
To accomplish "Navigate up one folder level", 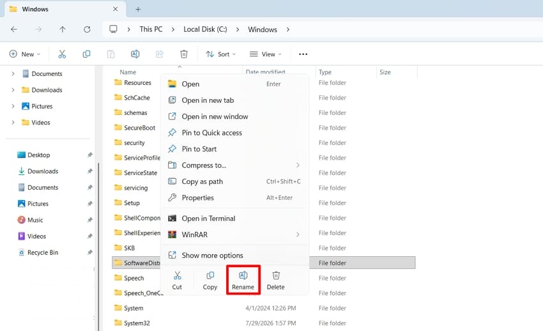I will [x=63, y=29].
